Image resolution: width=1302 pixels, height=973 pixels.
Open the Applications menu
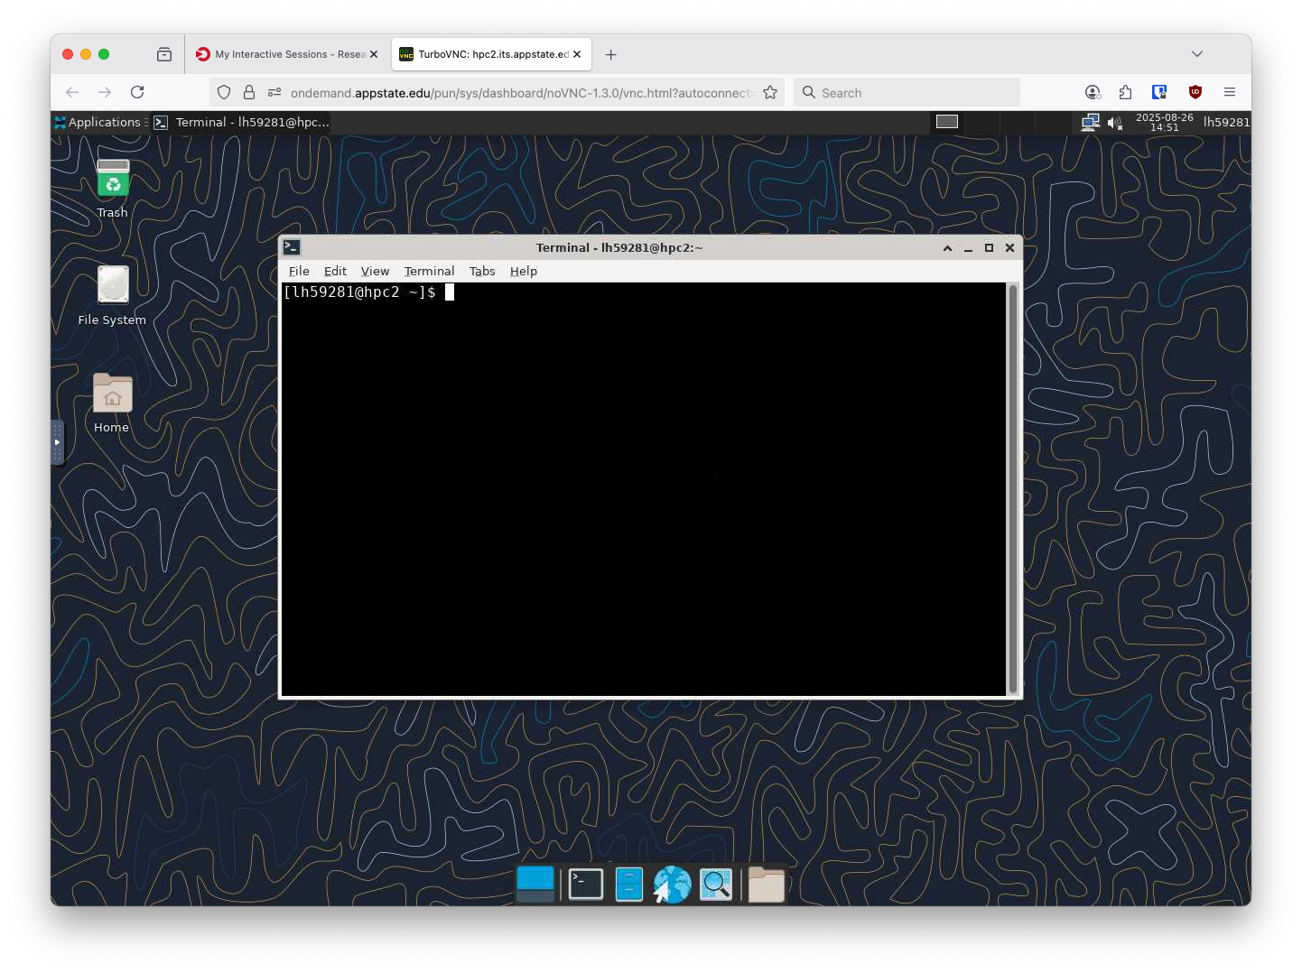[x=98, y=122]
